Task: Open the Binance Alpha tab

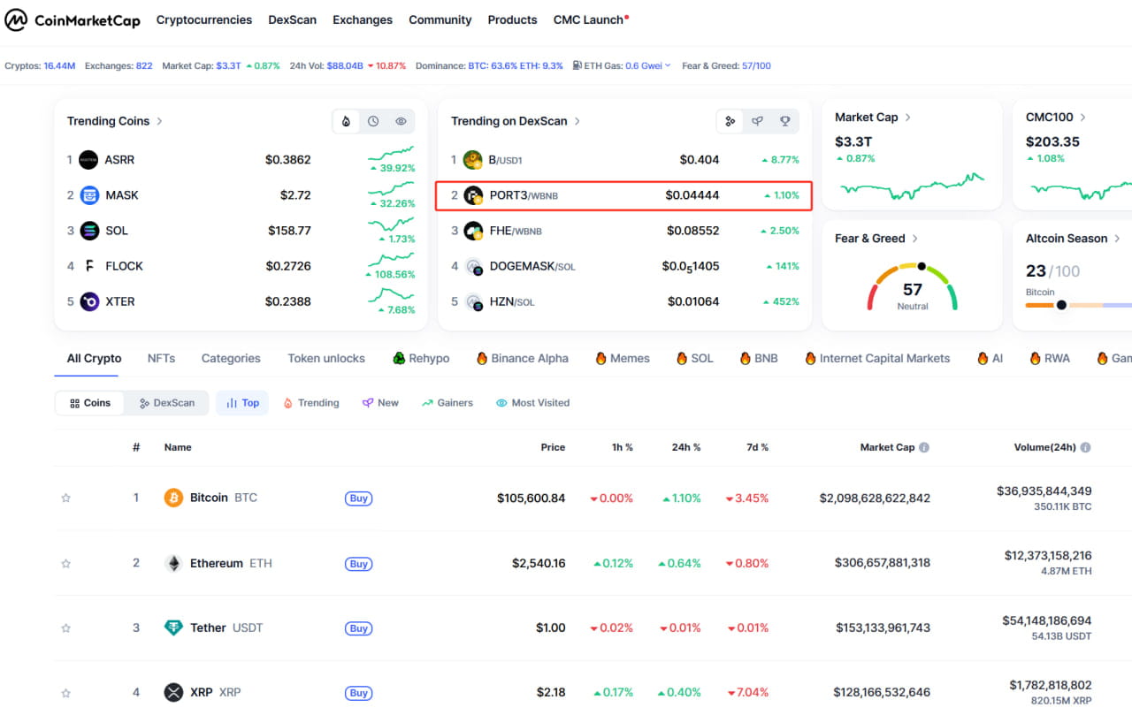Action: pyautogui.click(x=522, y=358)
